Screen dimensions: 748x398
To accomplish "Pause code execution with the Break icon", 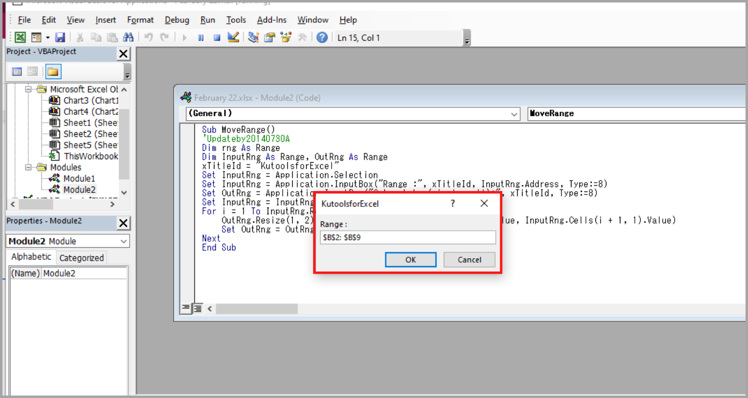I will tap(200, 37).
